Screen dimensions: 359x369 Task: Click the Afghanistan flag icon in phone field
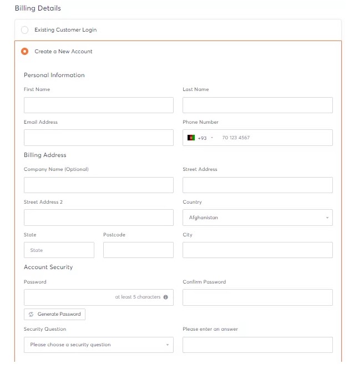point(191,138)
